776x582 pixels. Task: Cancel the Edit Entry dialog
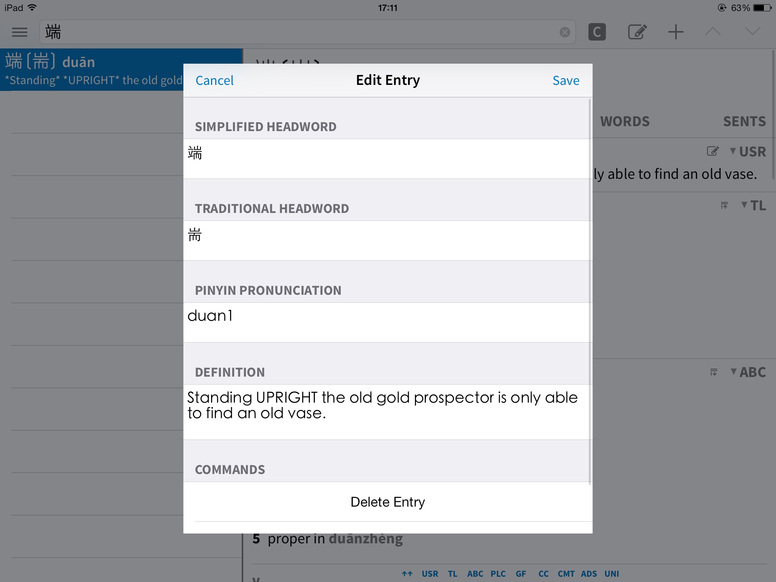click(x=214, y=80)
